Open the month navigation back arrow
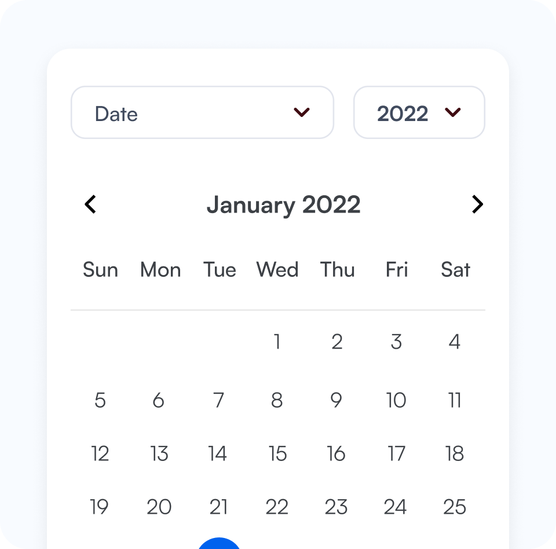This screenshot has width=556, height=549. click(x=90, y=204)
